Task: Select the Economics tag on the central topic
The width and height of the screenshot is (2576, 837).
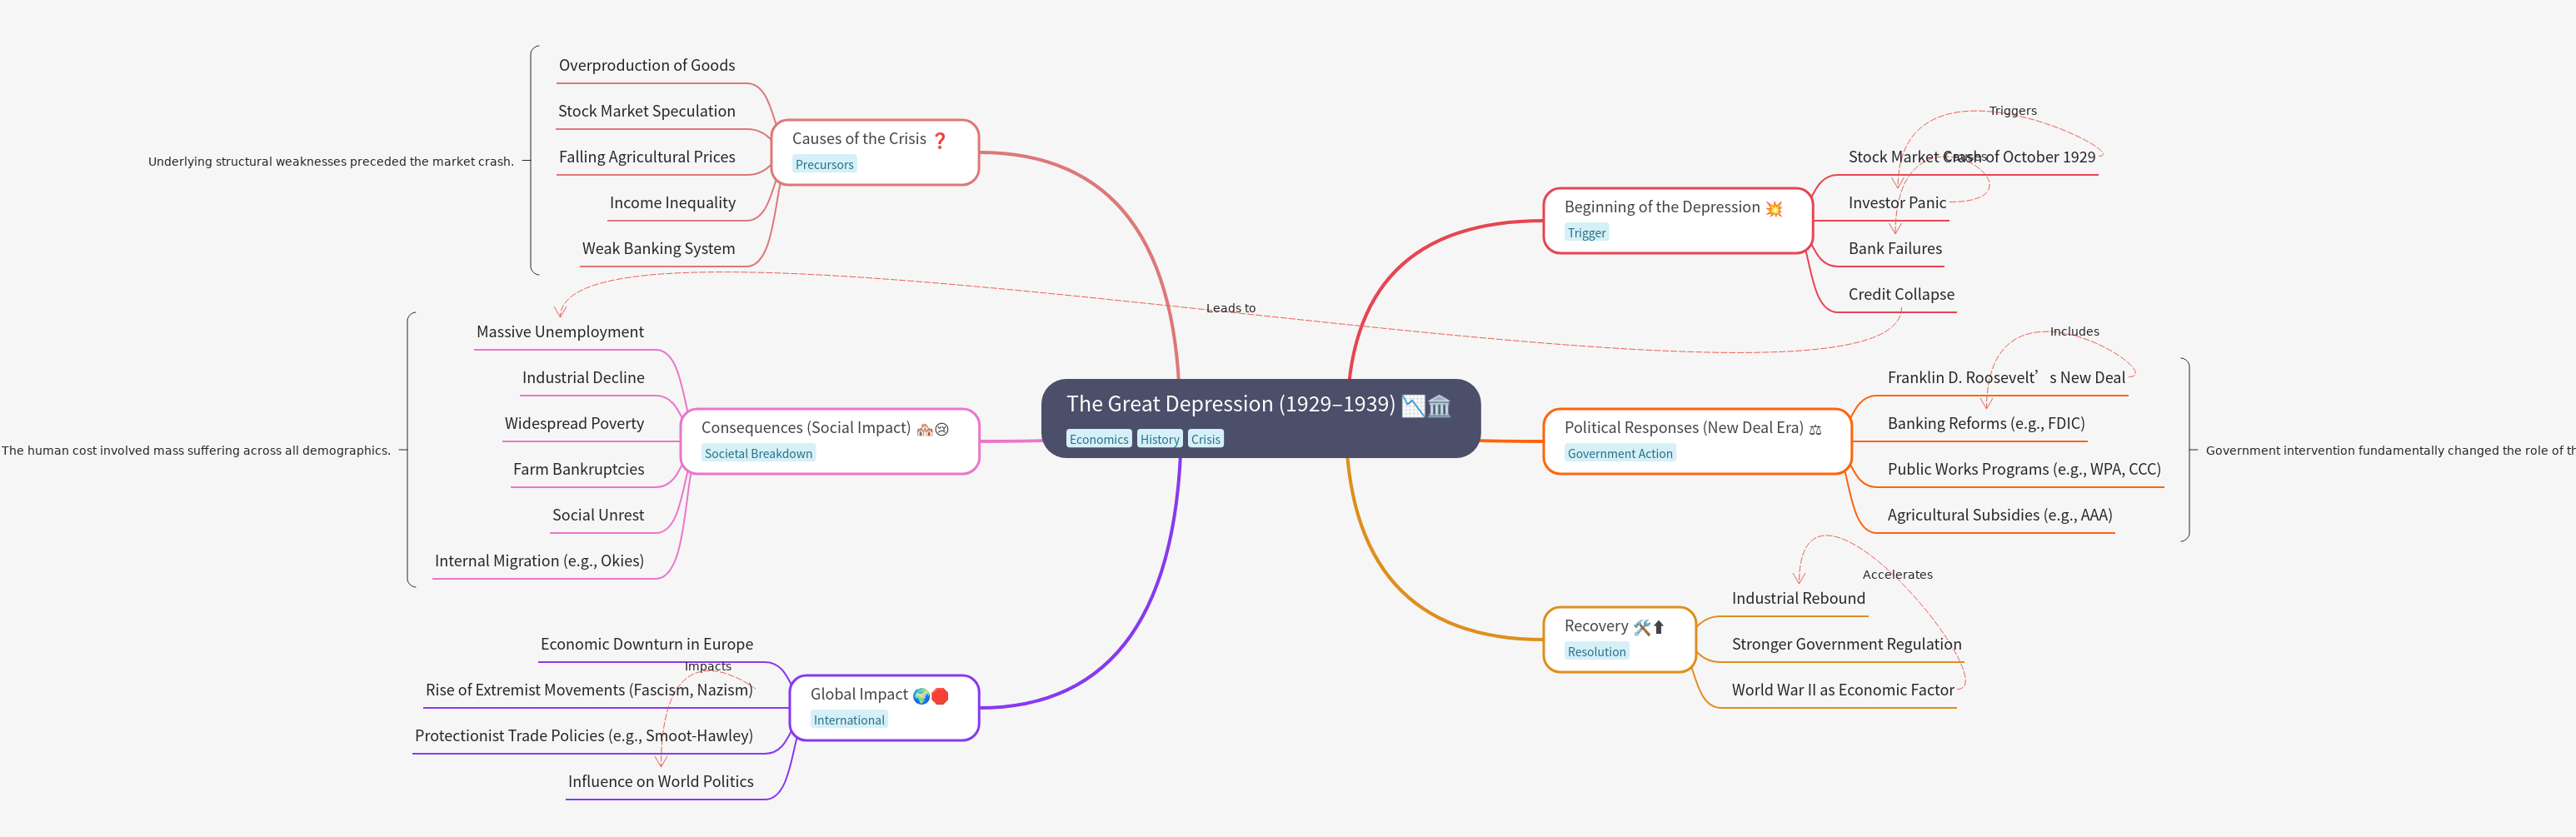Action: tap(1098, 439)
